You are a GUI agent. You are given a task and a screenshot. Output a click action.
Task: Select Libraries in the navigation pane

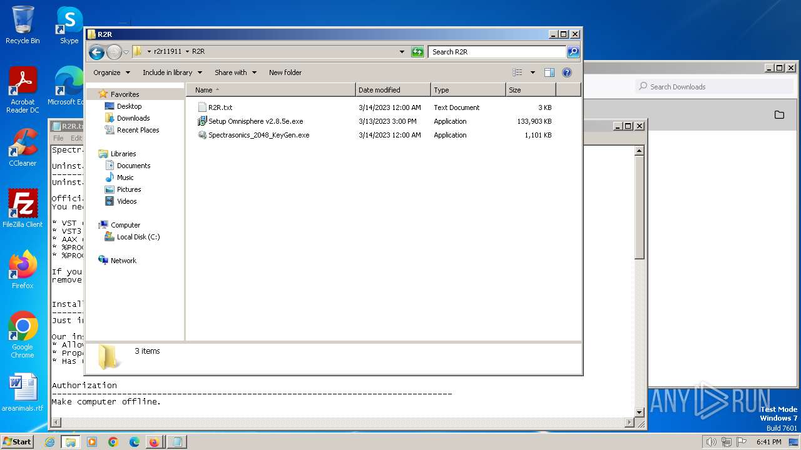(x=123, y=154)
